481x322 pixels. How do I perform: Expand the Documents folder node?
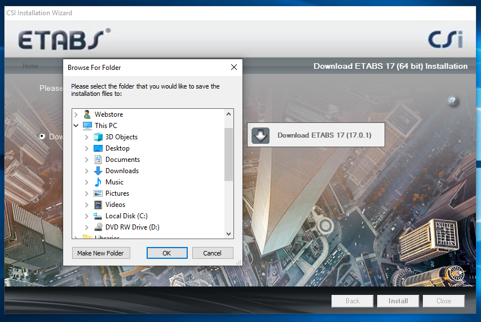pyautogui.click(x=87, y=160)
